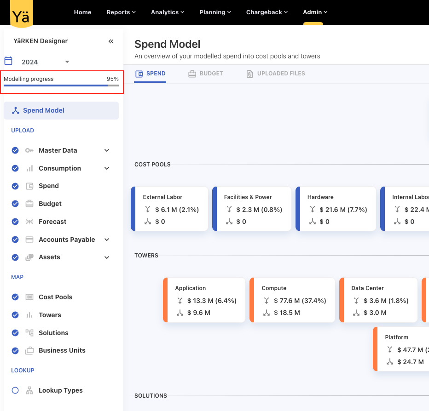The width and height of the screenshot is (429, 411).
Task: Click the Budget briefcase icon
Action: click(x=29, y=204)
